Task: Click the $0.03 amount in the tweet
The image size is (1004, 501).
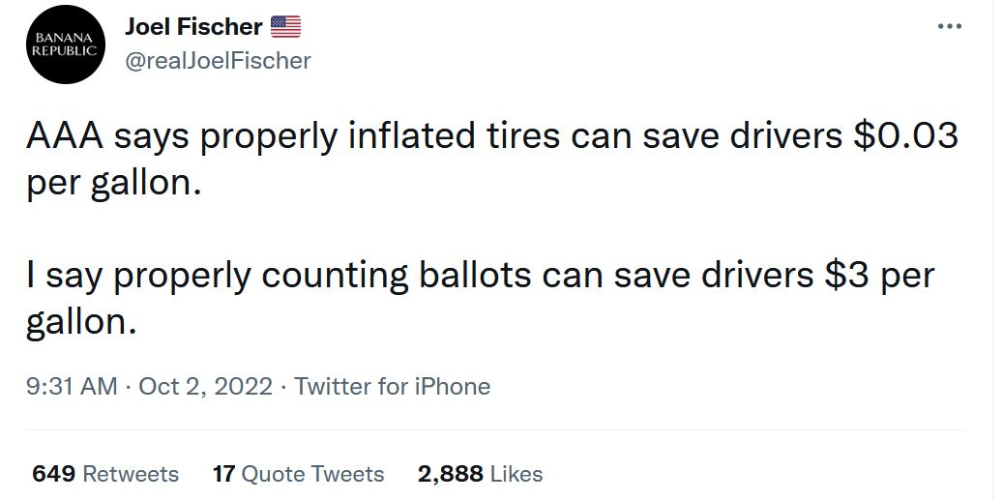Action: tap(904, 136)
